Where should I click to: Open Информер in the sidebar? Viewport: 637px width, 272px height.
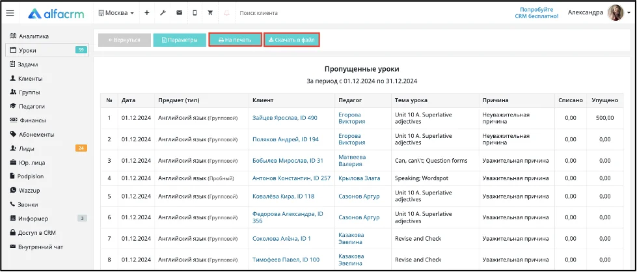tap(29, 219)
